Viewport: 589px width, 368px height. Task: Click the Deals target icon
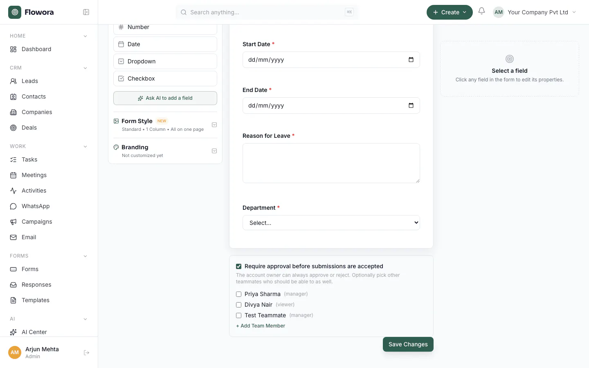click(x=13, y=128)
